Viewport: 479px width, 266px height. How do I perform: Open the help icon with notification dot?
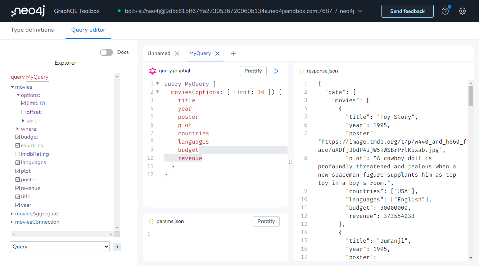(x=445, y=11)
